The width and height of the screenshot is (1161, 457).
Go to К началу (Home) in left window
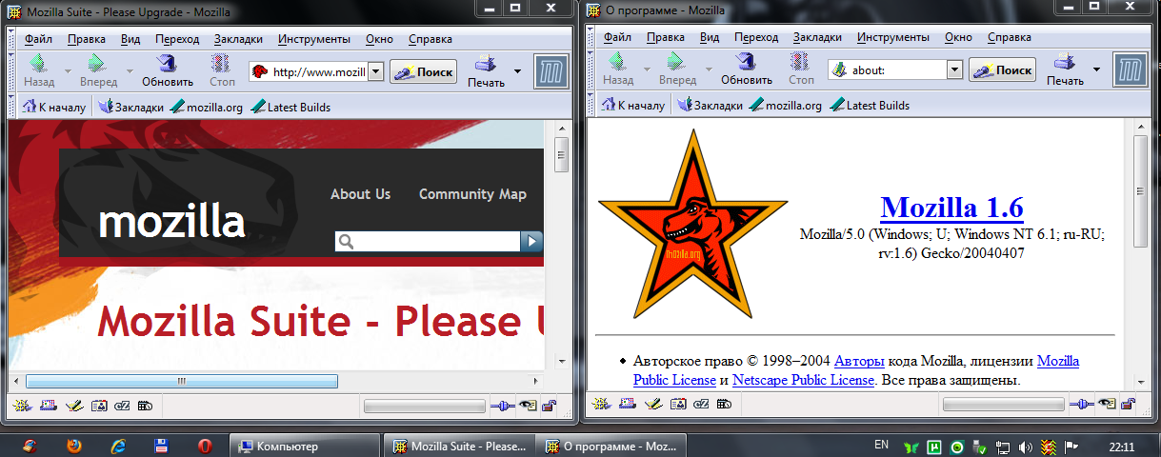click(55, 107)
